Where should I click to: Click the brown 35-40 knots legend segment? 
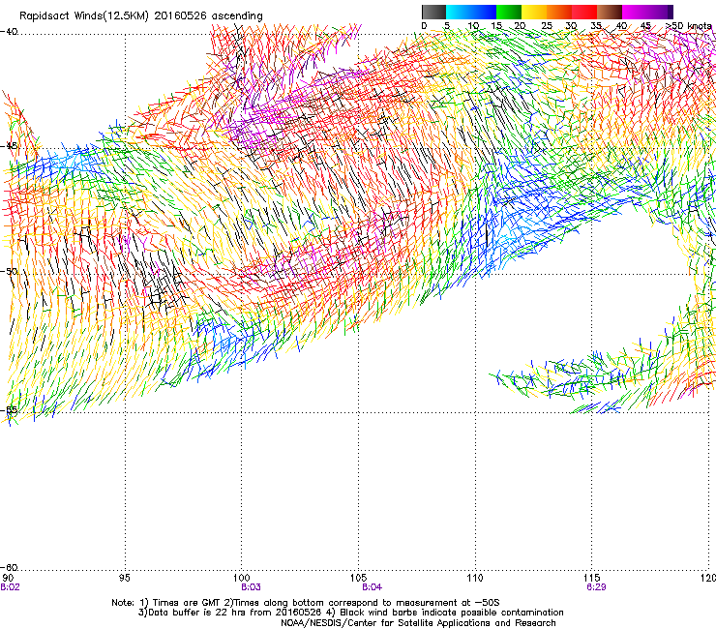click(610, 12)
